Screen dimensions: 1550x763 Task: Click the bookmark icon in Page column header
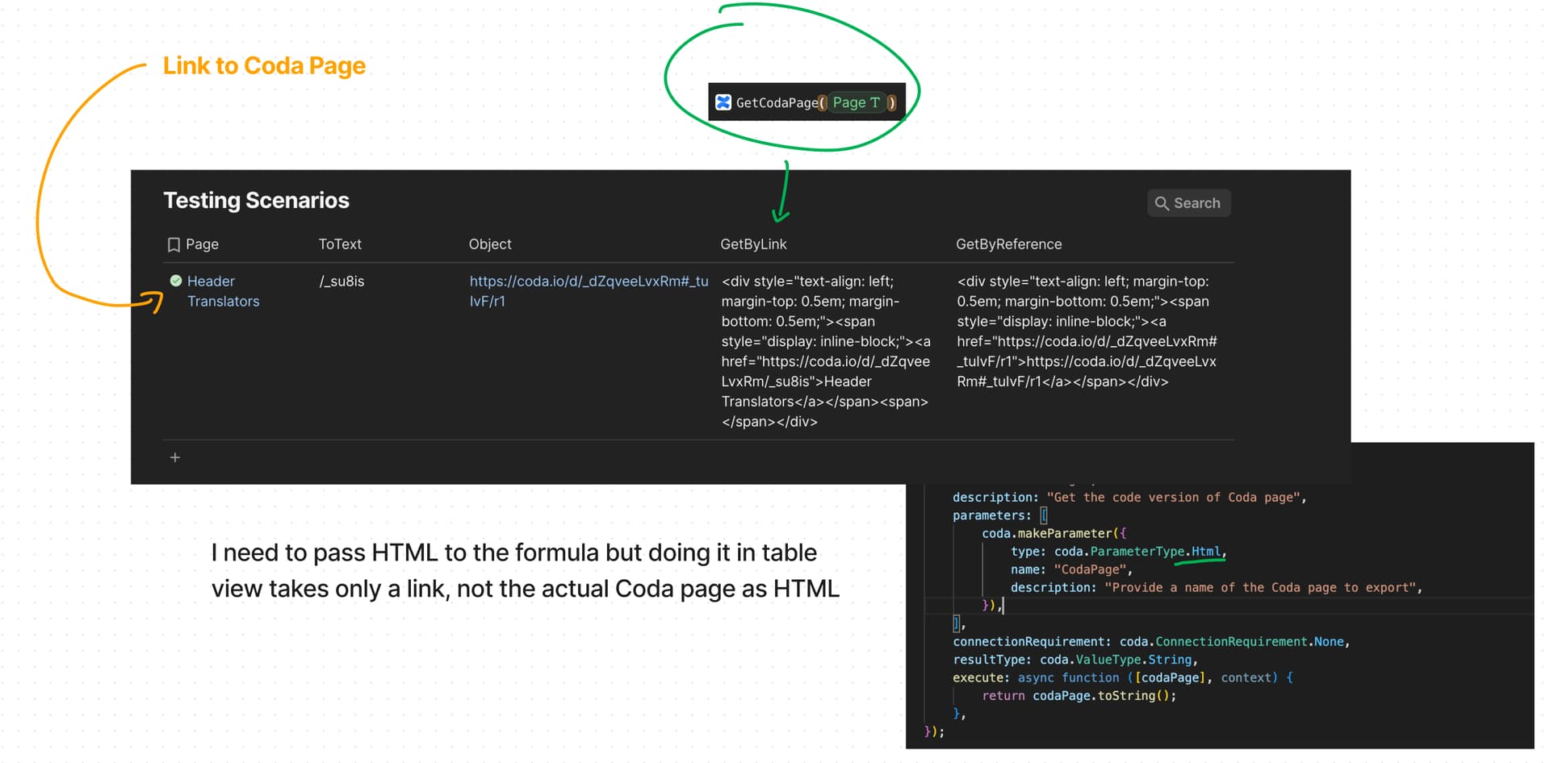coord(174,244)
